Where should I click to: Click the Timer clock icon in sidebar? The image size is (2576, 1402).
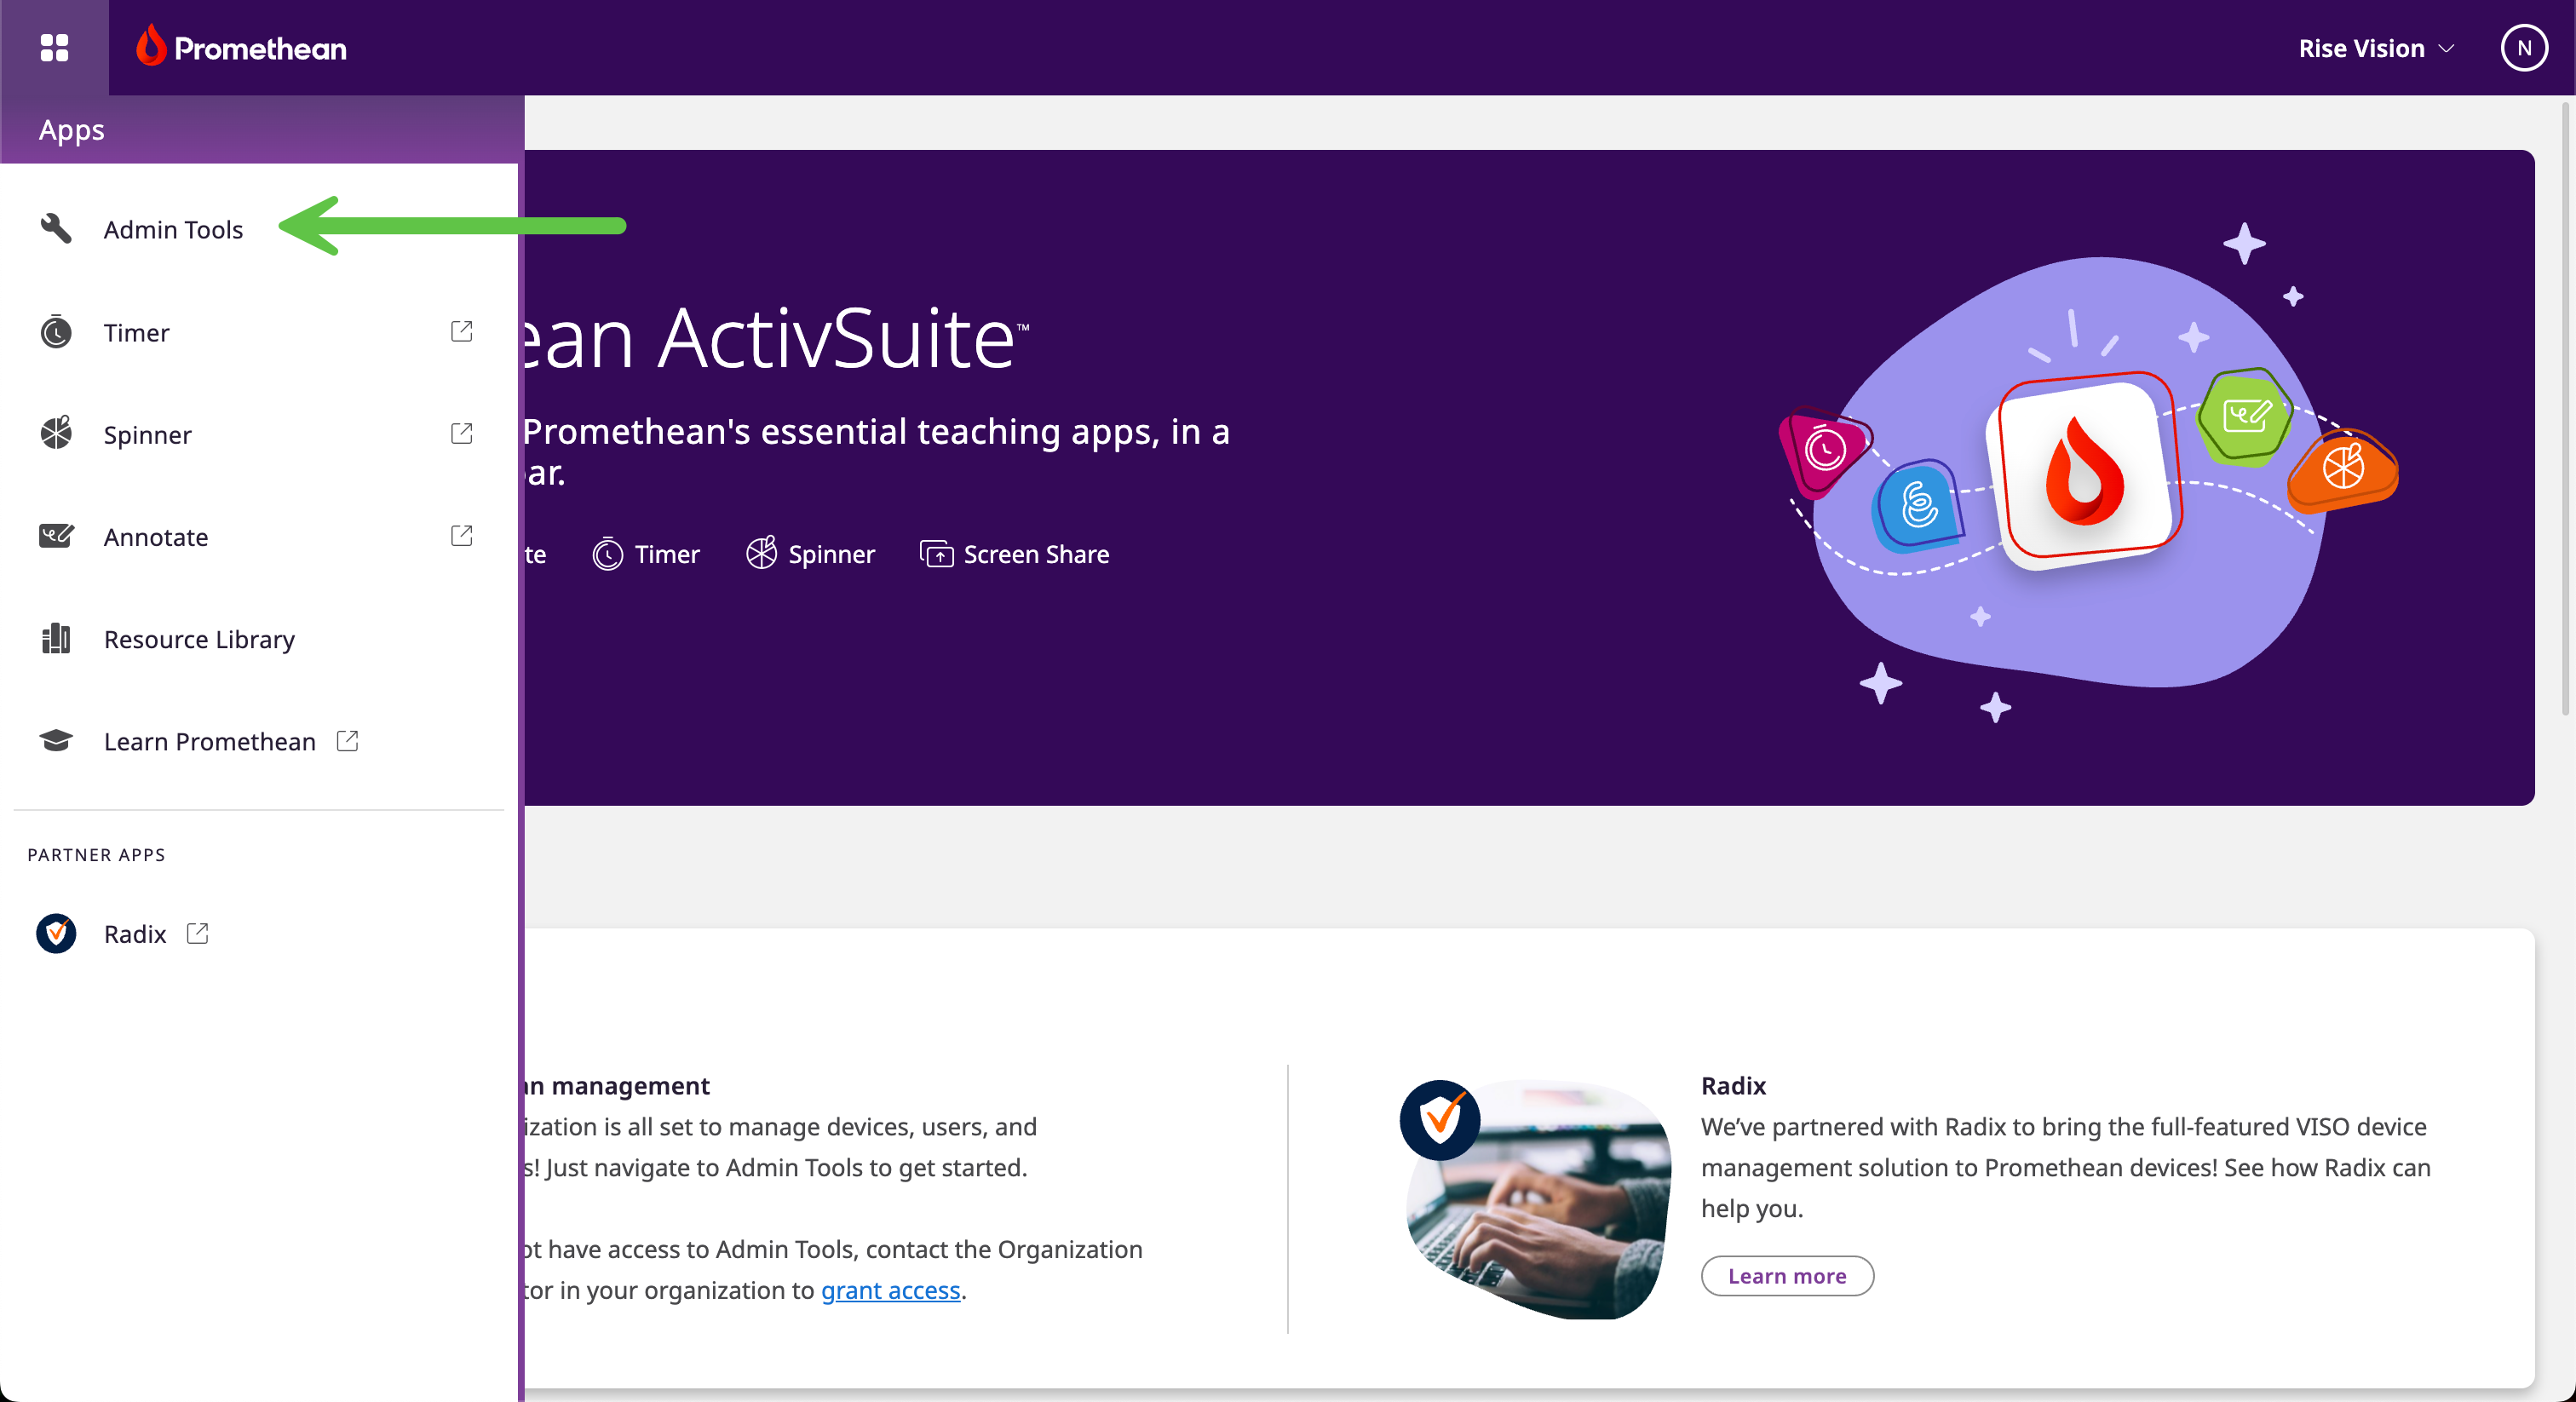click(x=56, y=331)
